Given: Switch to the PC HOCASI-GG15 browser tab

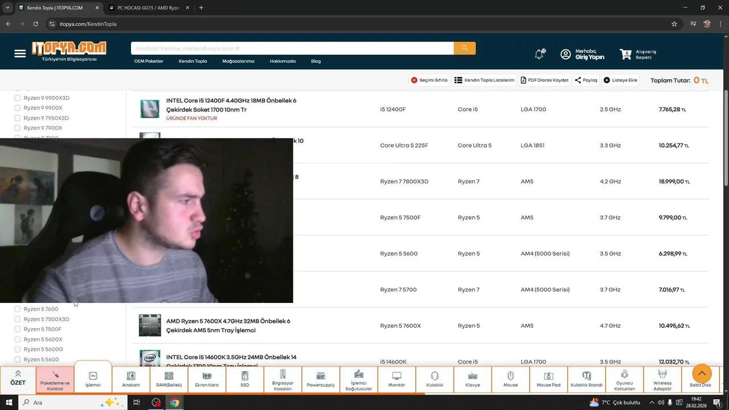Looking at the screenshot, I should click(149, 8).
